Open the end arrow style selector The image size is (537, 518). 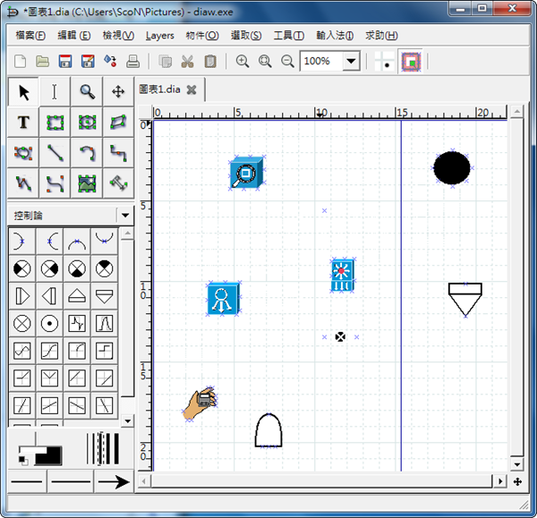pos(113,482)
